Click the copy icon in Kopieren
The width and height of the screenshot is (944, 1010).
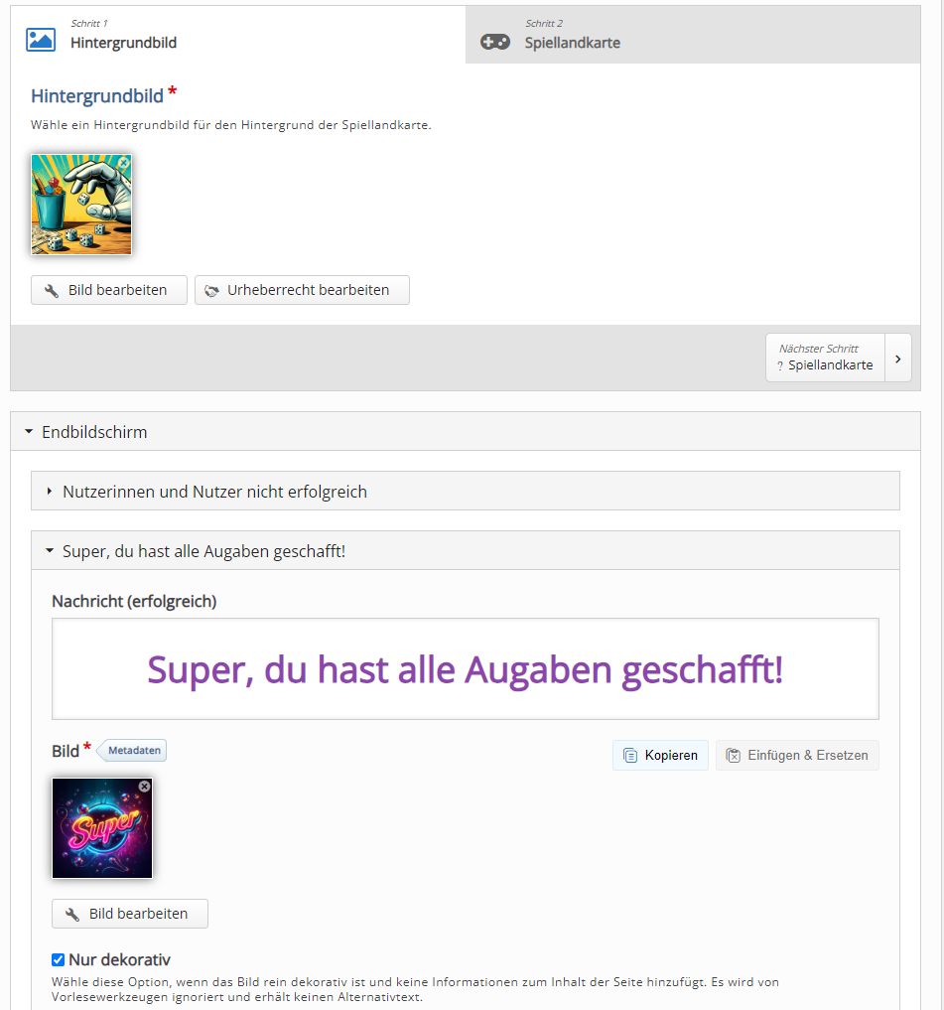(x=629, y=756)
